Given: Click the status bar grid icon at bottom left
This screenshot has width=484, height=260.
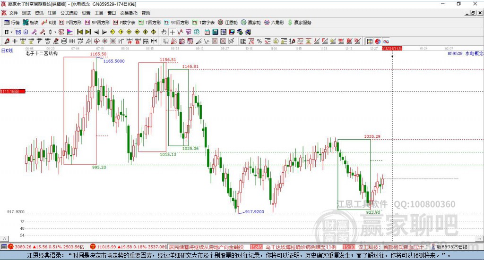Looking at the screenshot, I should click(4, 247).
